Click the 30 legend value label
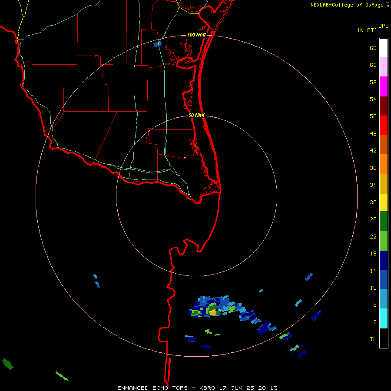Screen dimensions: 391x391 pyautogui.click(x=373, y=202)
